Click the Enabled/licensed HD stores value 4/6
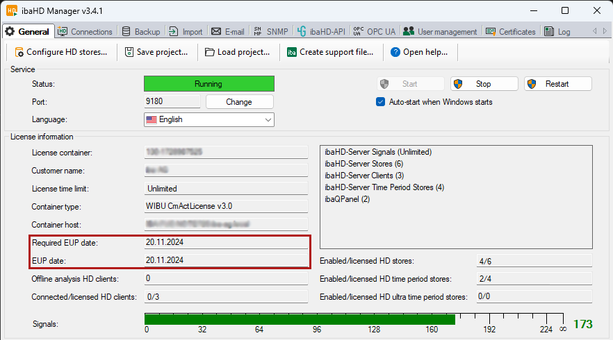The height and width of the screenshot is (340, 613). 534,261
